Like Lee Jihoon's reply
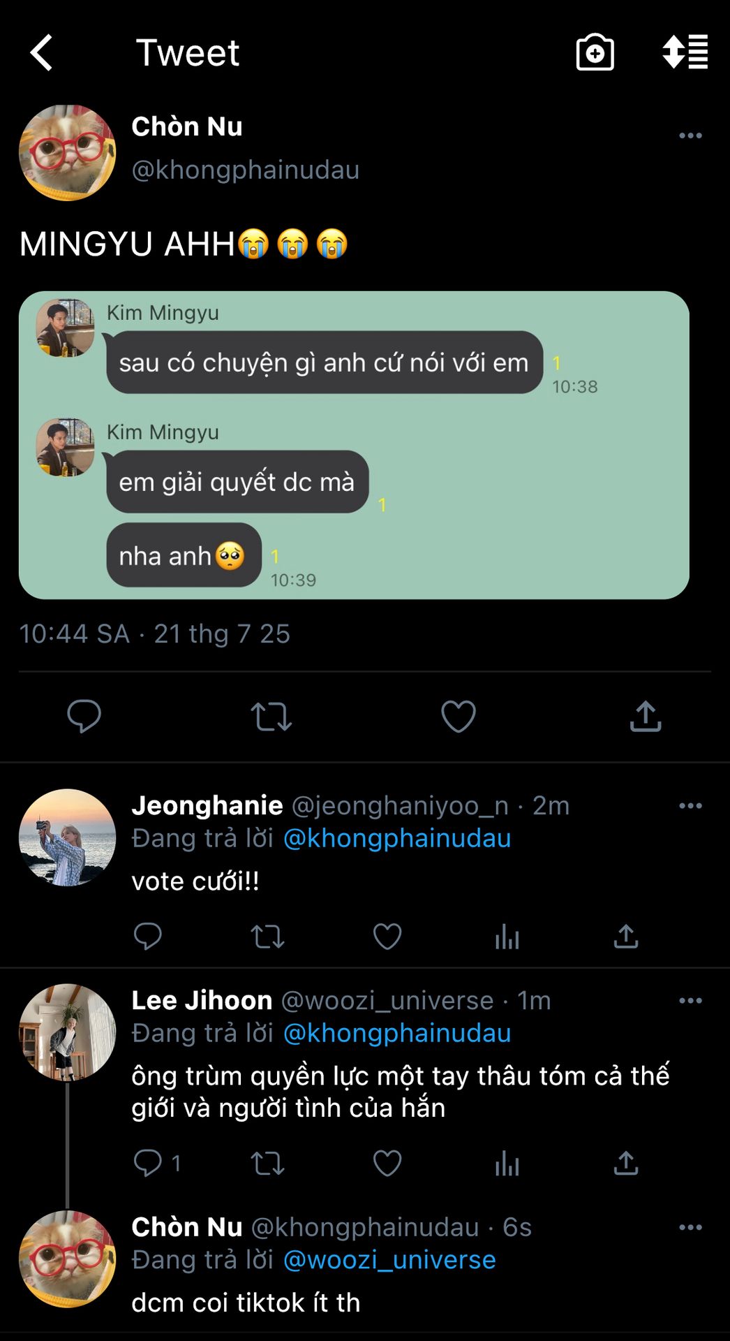The image size is (730, 1341). tap(387, 1163)
